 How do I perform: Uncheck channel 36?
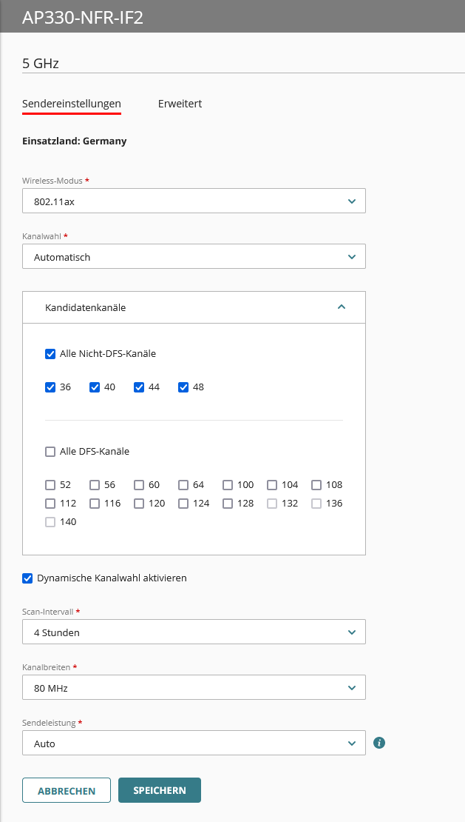[x=50, y=387]
